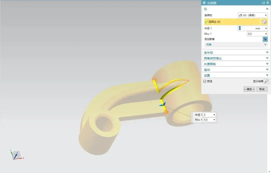The width and height of the screenshot is (271, 173).
Task: Expand the 拐角突然停止 section
Action: 235,58
